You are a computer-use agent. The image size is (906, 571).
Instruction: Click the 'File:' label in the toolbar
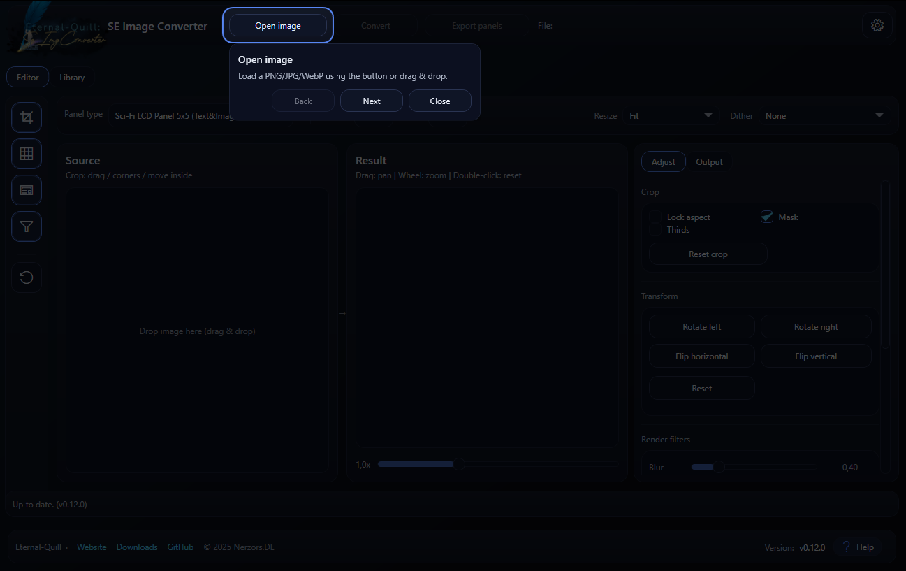coord(545,26)
